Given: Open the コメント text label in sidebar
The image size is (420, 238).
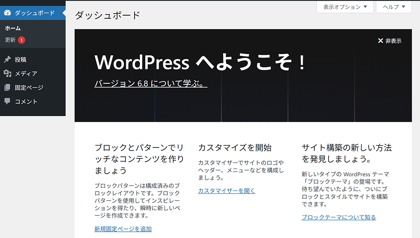Looking at the screenshot, I should (x=26, y=101).
